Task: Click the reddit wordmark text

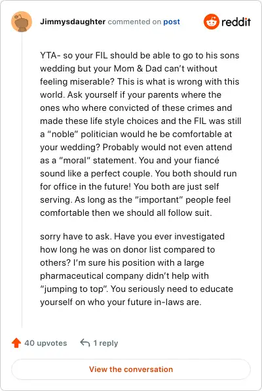Action: pos(236,22)
